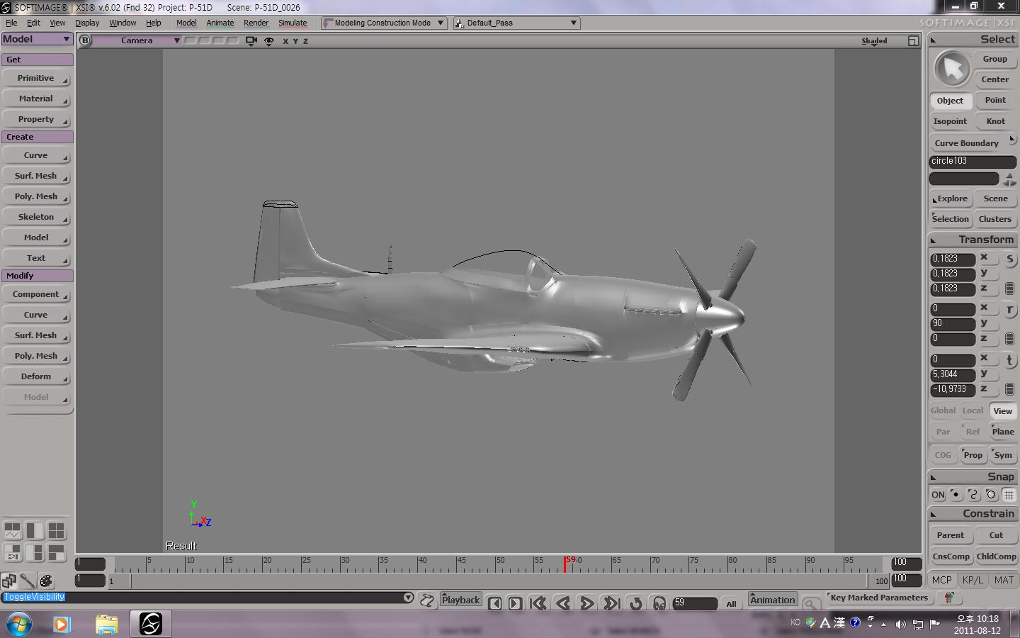This screenshot has height=638, width=1020.
Task: Enable snap to grid icon
Action: [1009, 495]
